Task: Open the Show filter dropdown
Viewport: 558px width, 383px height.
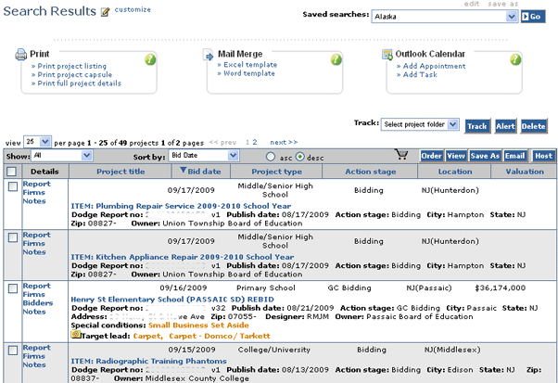Action: pos(62,156)
